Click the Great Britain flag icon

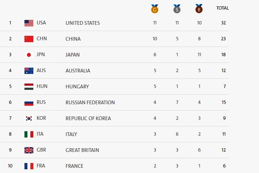coord(29,150)
